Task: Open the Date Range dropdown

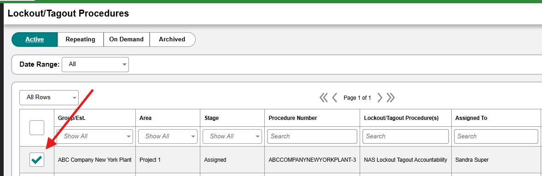Action: 95,64
